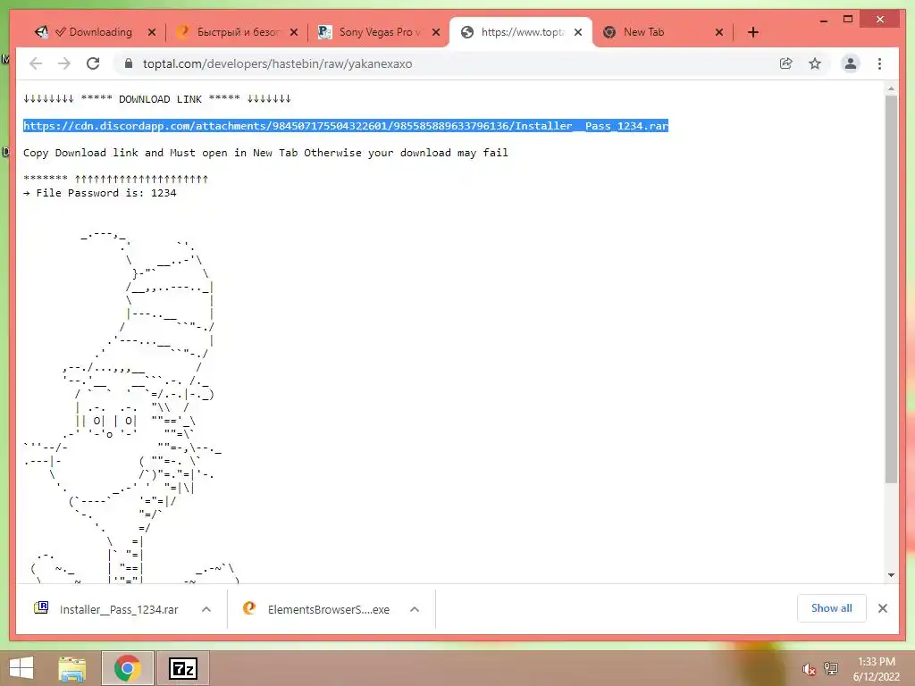
Task: Close the toptal hastebin tab
Action: pos(578,32)
